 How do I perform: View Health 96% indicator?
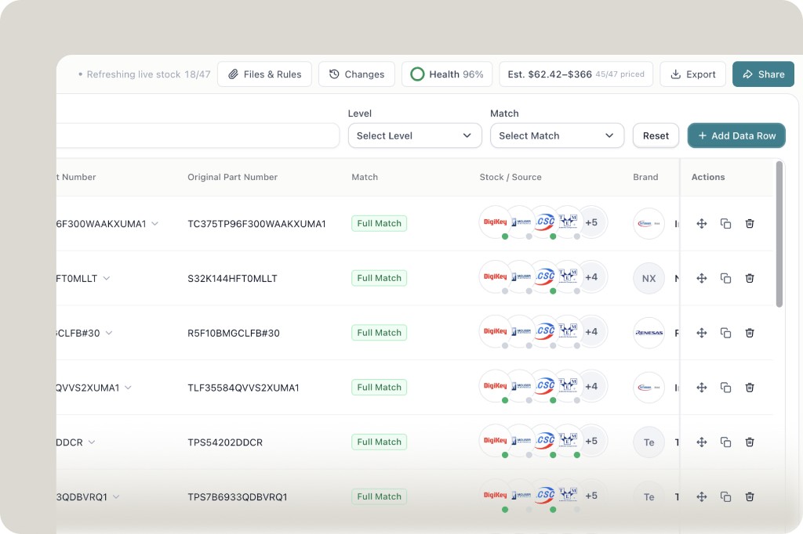click(x=447, y=74)
